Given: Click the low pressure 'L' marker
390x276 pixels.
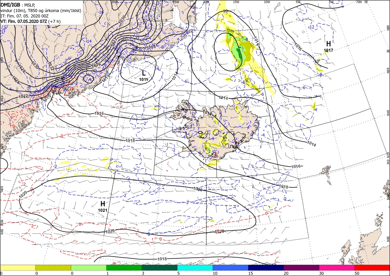Looking at the screenshot, I should point(144,73).
